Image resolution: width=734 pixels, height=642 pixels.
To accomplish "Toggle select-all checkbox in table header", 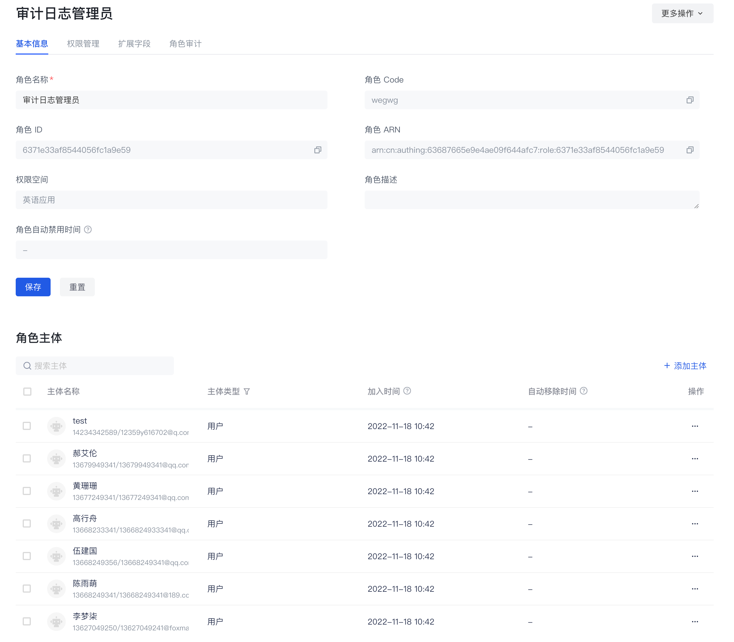I will 27,391.
